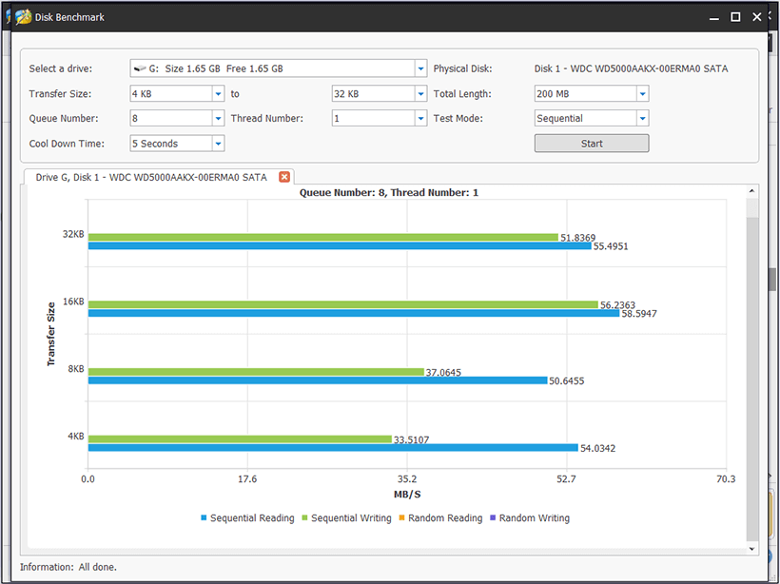
Task: Click the value 50.6455
Action: pos(567,380)
